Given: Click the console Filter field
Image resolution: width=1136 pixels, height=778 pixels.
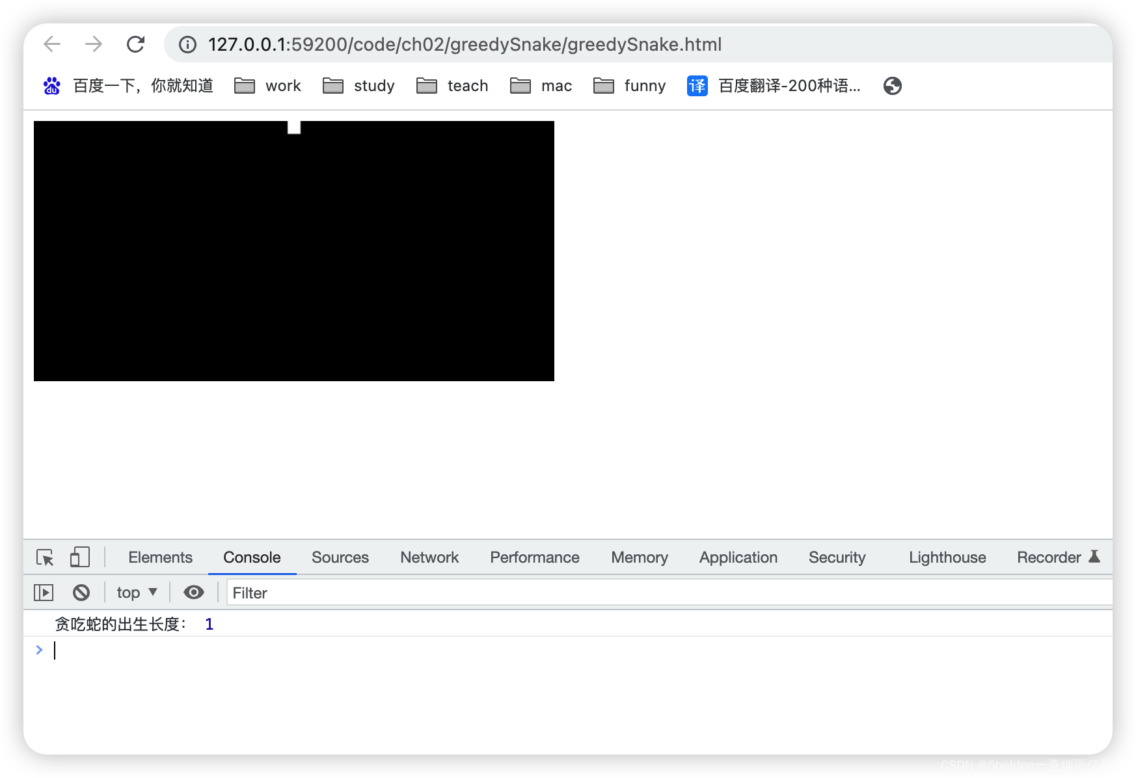Looking at the screenshot, I should 669,593.
